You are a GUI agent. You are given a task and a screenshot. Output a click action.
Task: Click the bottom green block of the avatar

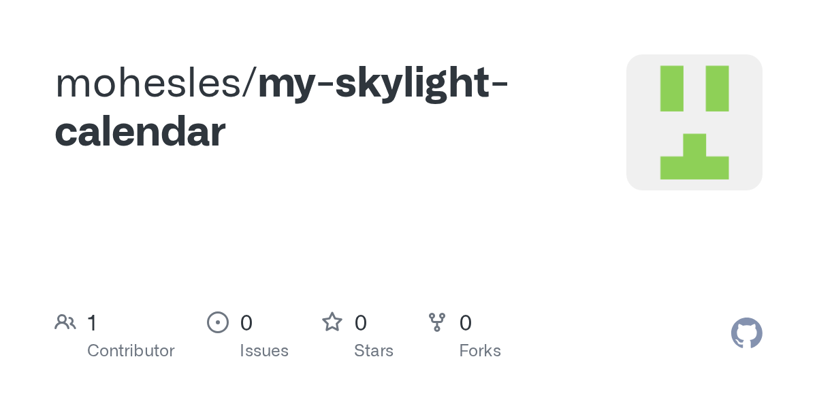point(694,163)
